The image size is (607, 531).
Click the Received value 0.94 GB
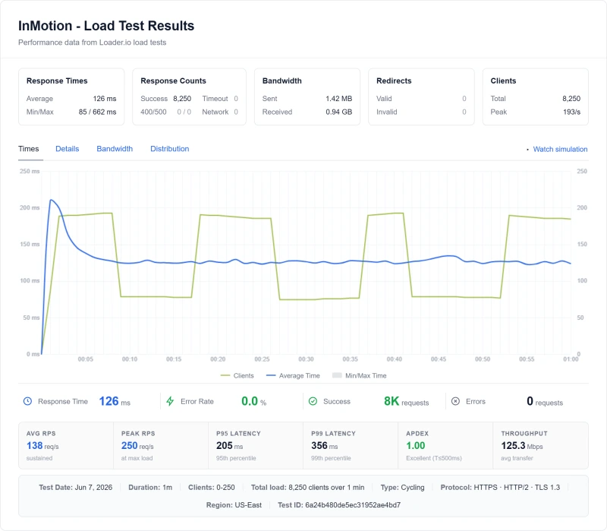338,112
